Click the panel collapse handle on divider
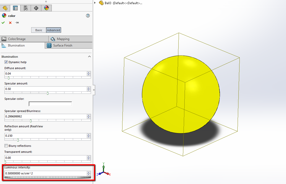Image resolution: width=286 pixels, height=184 pixels. coord(94,90)
